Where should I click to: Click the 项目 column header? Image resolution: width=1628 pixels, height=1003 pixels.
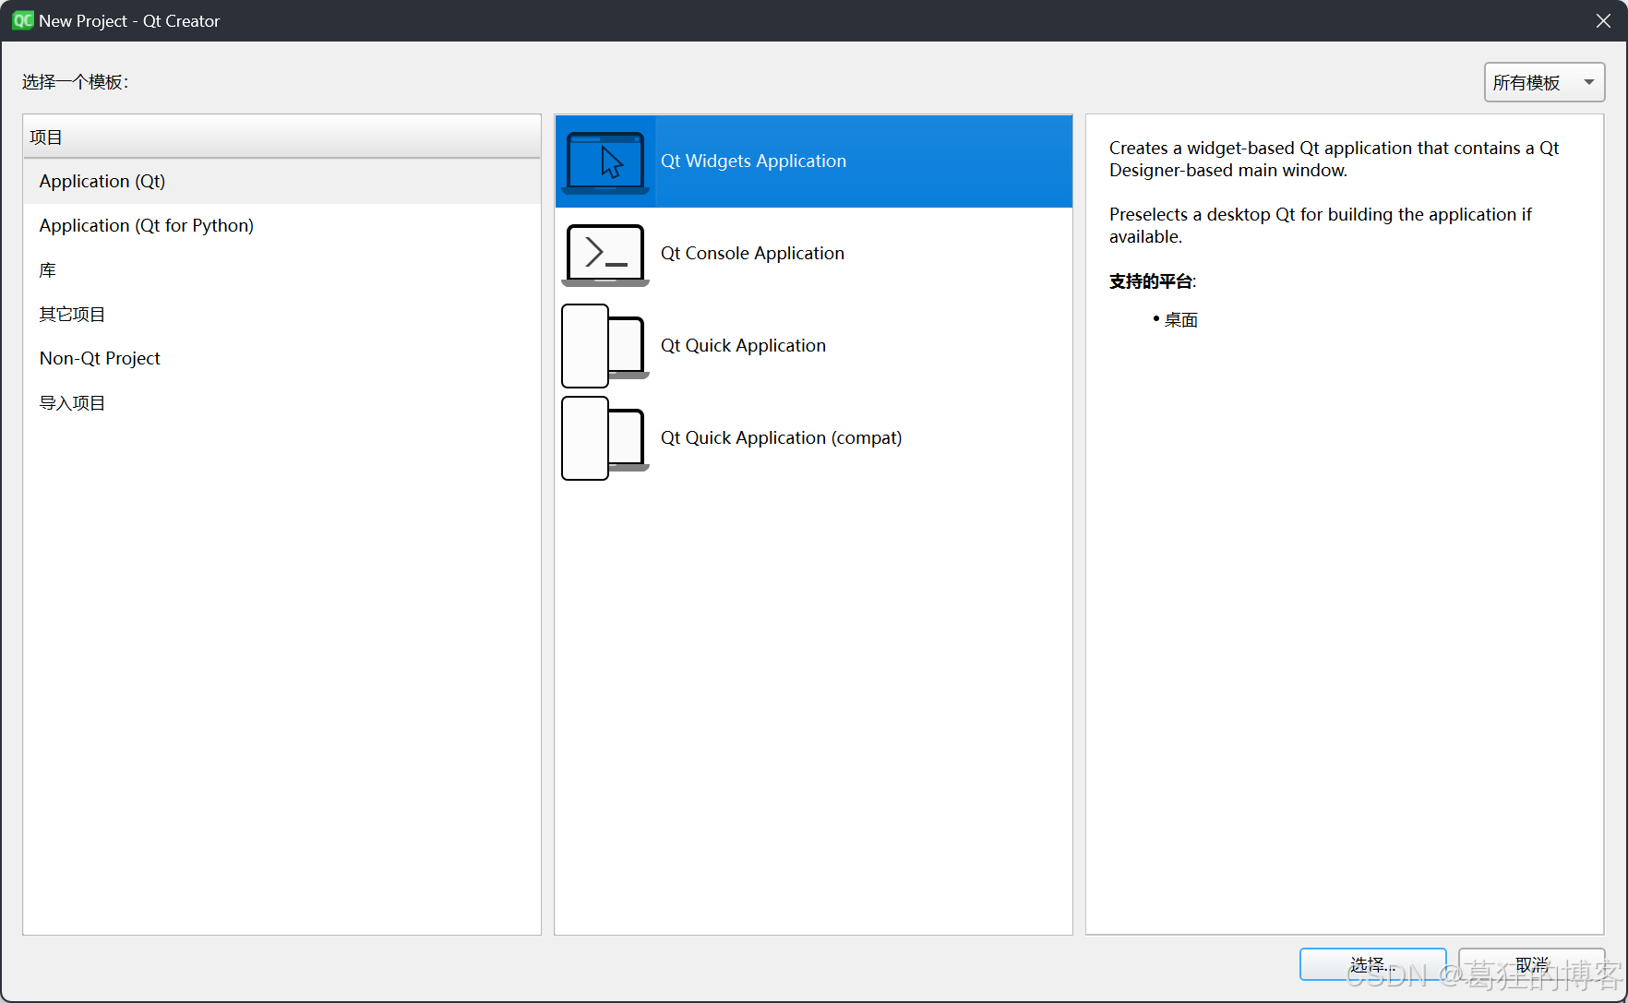[281, 137]
